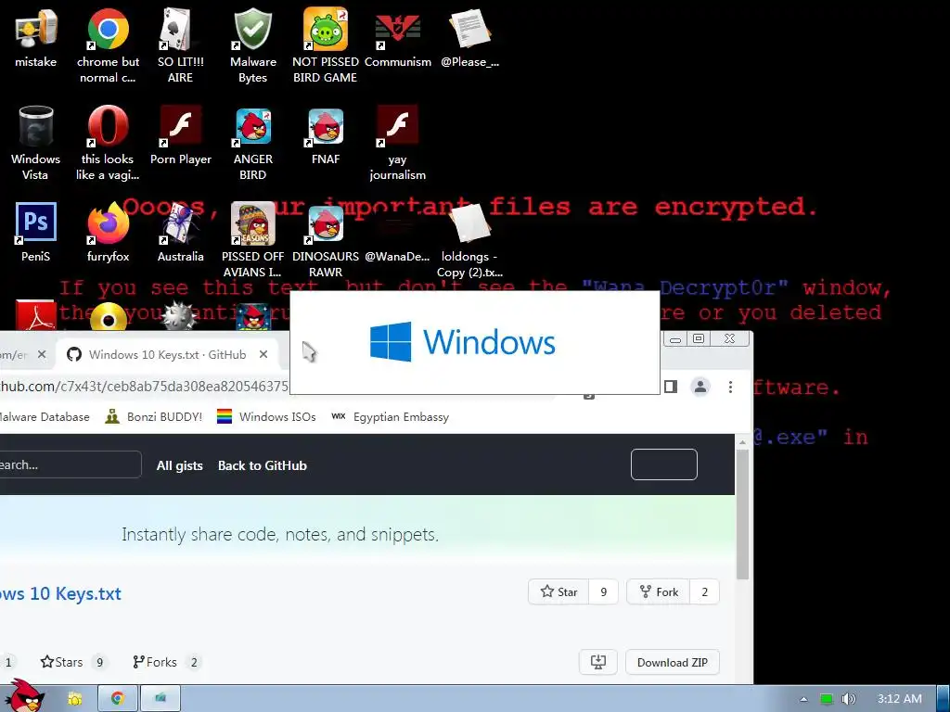Fork the gist
This screenshot has width=950, height=712.
pyautogui.click(x=659, y=591)
